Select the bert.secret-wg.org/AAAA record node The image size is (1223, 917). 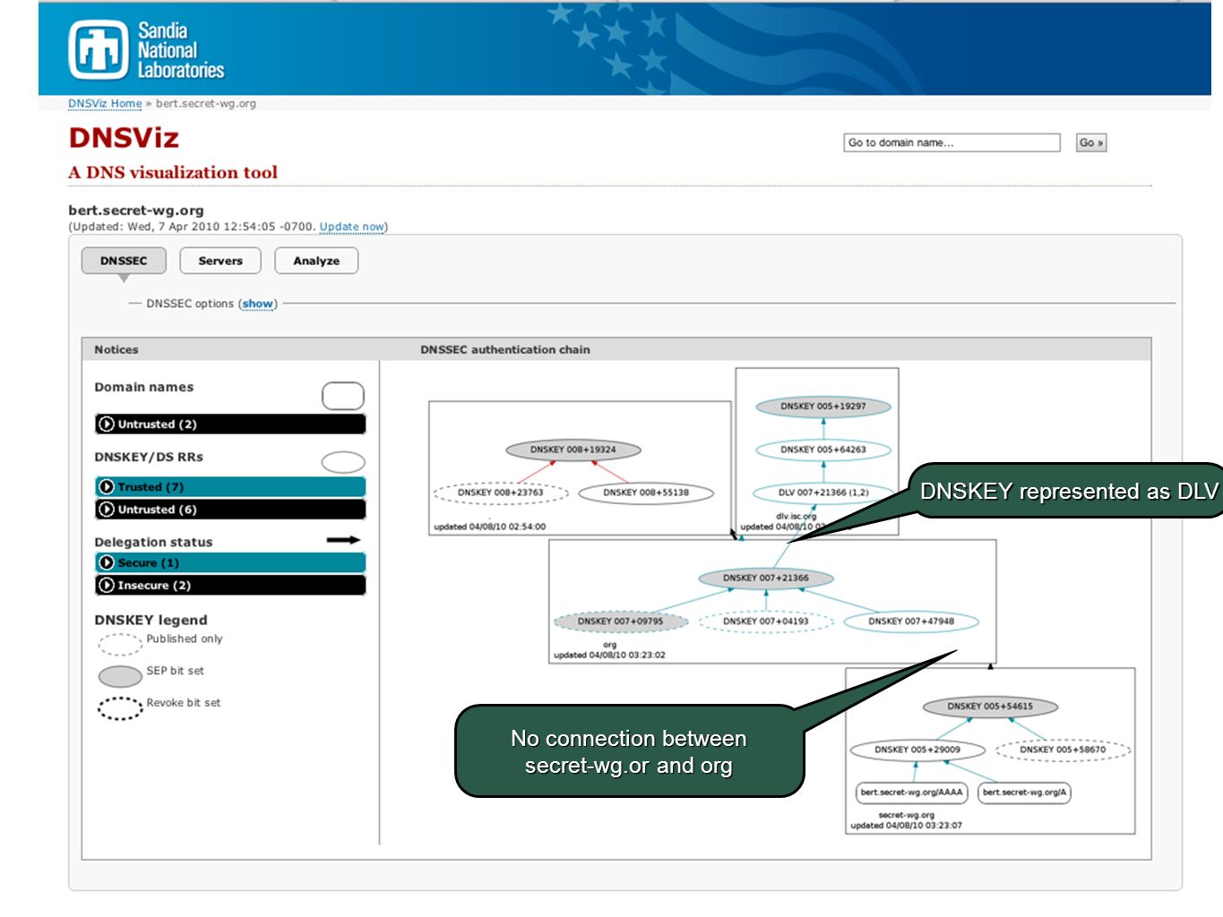tap(911, 793)
